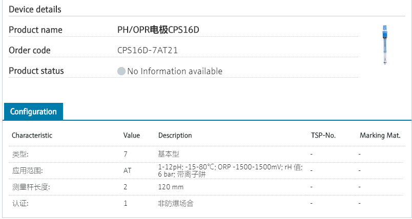Click the order code CPS16D-7AT21
This screenshot has width=412, height=219.
pos(148,50)
